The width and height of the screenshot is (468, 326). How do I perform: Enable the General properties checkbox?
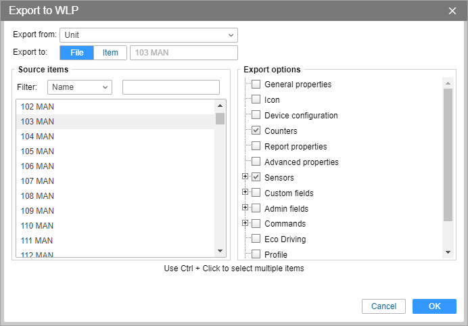tap(256, 84)
